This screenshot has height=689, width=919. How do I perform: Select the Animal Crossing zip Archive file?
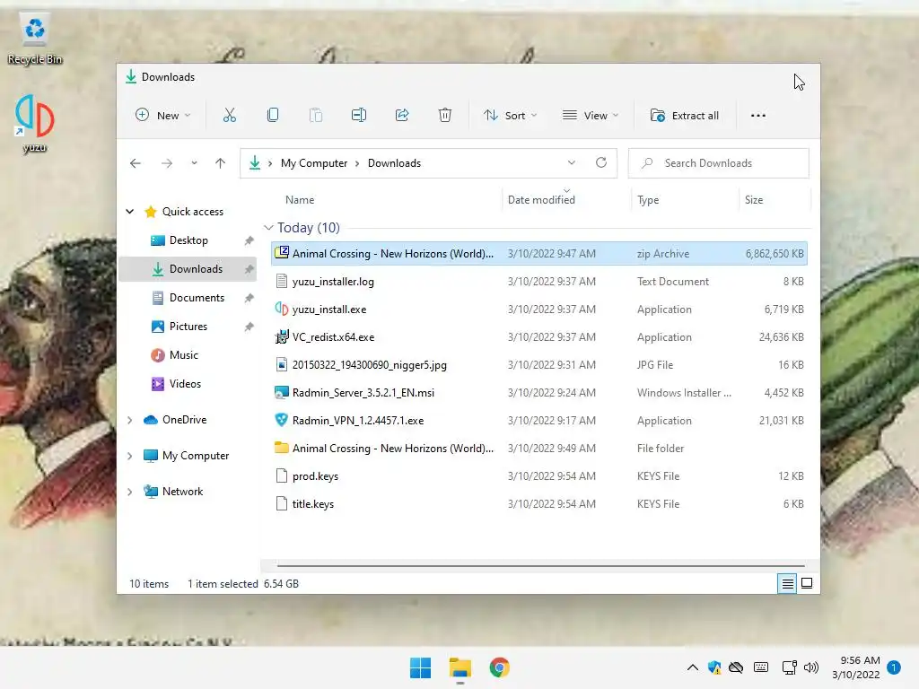[539, 254]
